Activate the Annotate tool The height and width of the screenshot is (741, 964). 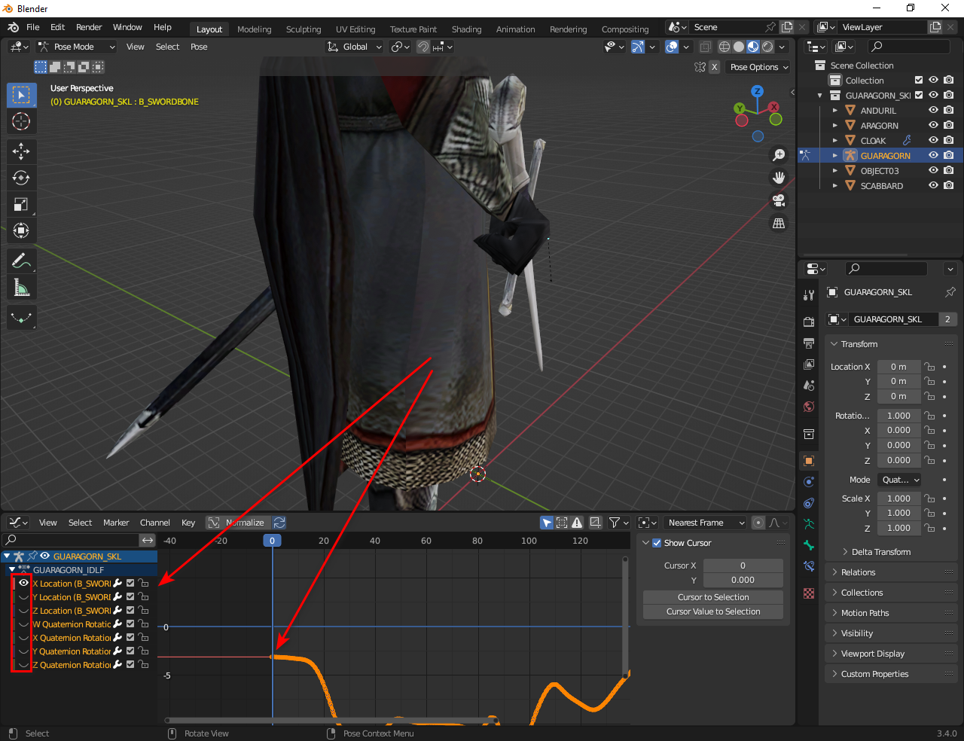pos(21,261)
